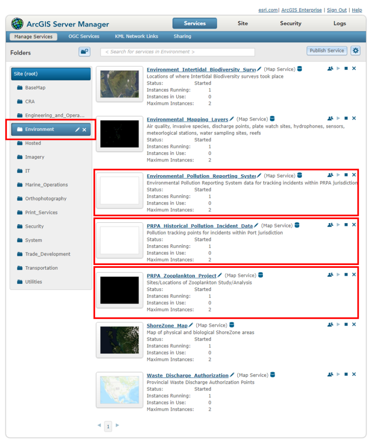This screenshot has height=443, width=371.
Task: Open the KML Network Links sub-tab
Action: pyautogui.click(x=136, y=37)
